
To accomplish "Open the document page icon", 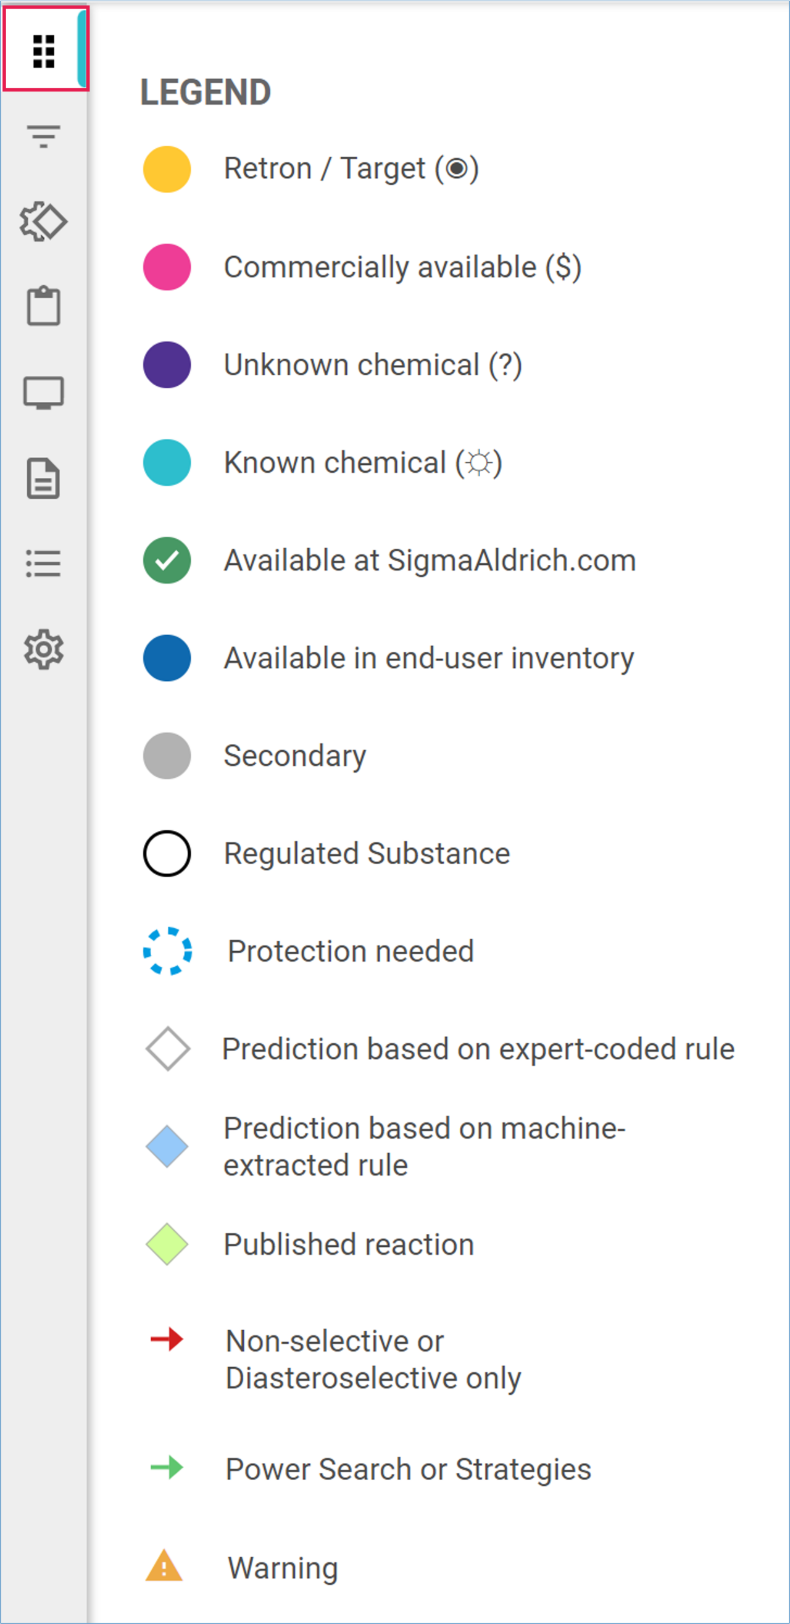I will [x=43, y=478].
